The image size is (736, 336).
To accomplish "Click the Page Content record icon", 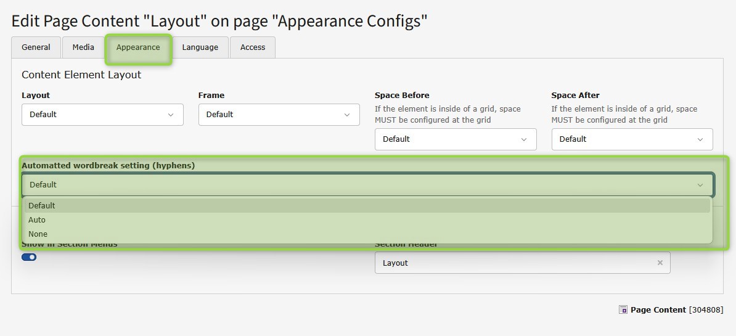I will (x=623, y=310).
